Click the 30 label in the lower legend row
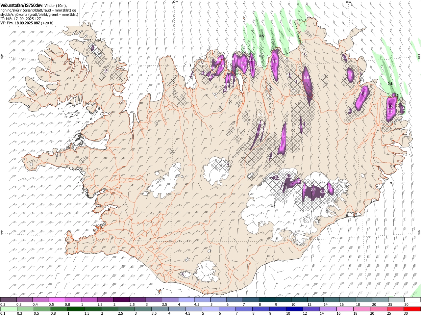The height and width of the screenshot is (316, 421). pos(407,314)
